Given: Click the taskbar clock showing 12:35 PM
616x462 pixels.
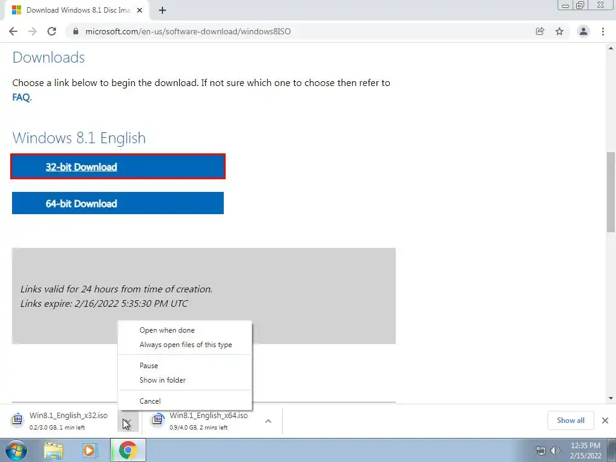Looking at the screenshot, I should coord(585,451).
